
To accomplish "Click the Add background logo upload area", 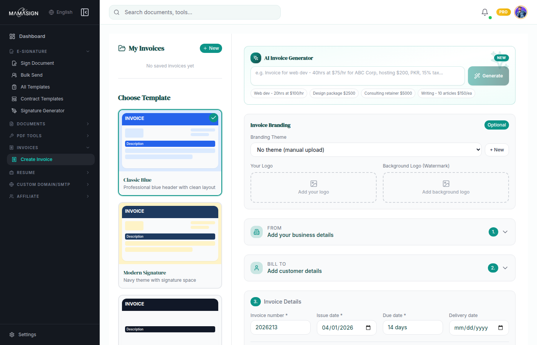I will coord(446,187).
